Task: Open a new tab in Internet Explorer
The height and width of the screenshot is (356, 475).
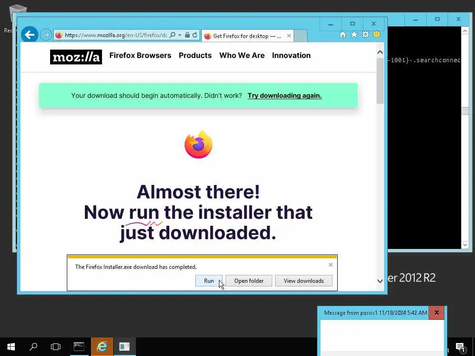Action: pos(300,36)
